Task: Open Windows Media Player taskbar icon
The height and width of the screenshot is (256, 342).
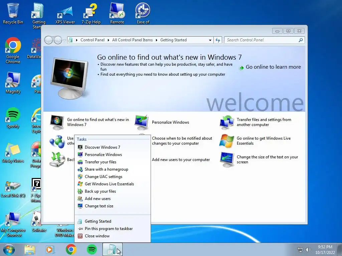Action: point(50,249)
